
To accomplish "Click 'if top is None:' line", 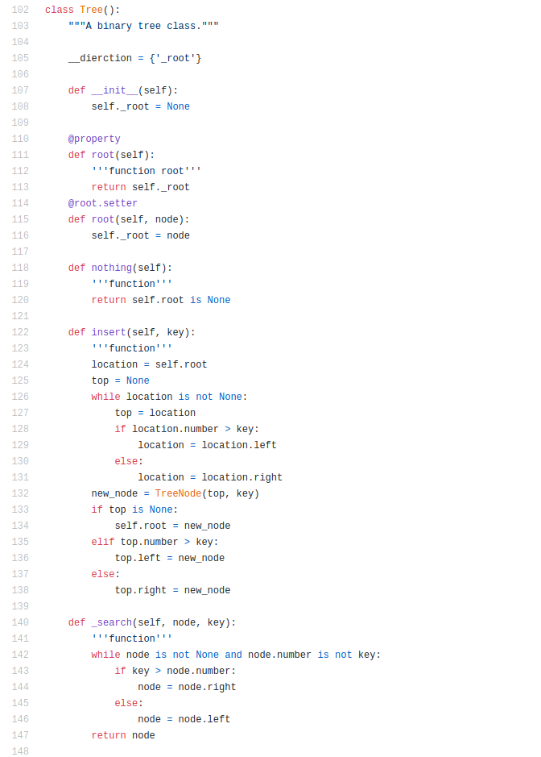I will [134, 510].
